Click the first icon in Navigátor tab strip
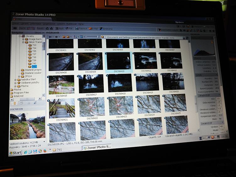This screenshot has width=236, height=177. click(15, 103)
